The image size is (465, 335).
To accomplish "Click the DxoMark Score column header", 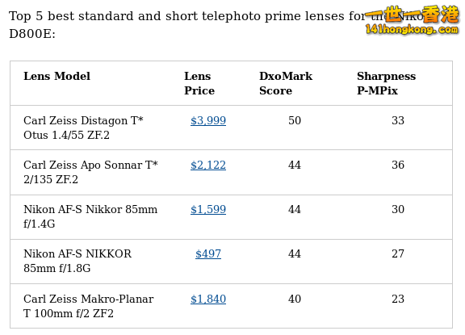I will coord(286,83).
